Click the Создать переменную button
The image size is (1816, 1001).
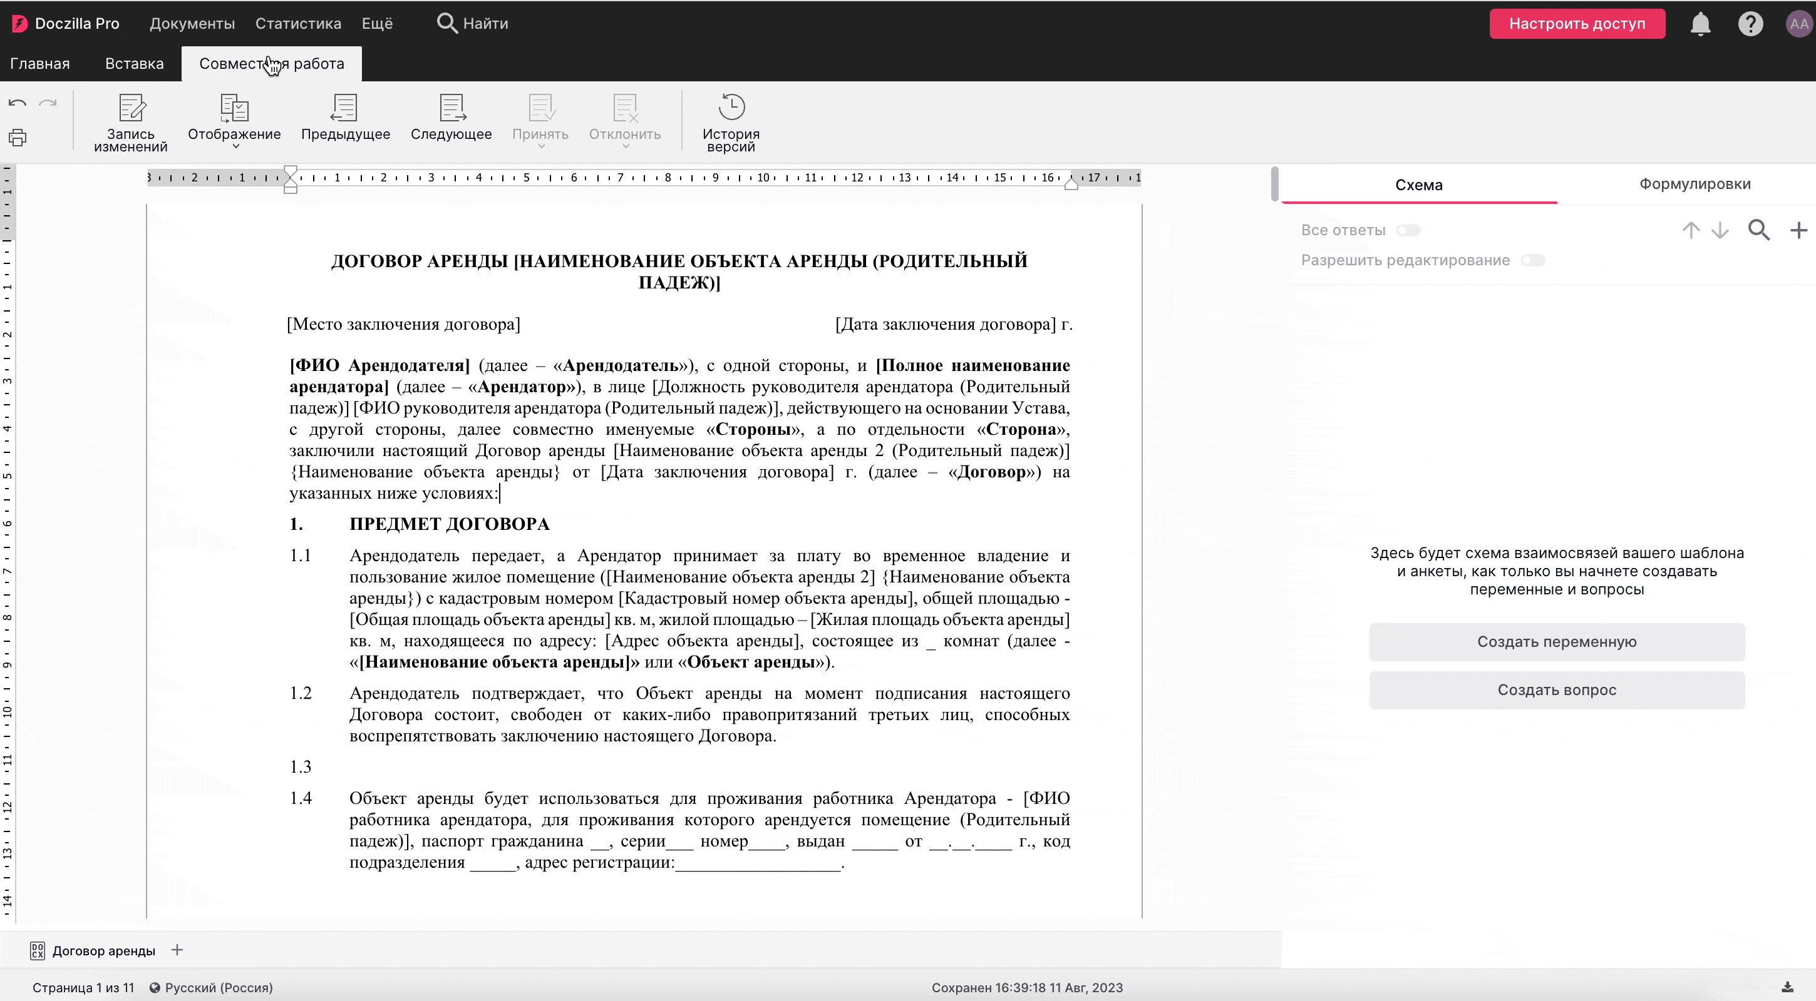tap(1557, 642)
